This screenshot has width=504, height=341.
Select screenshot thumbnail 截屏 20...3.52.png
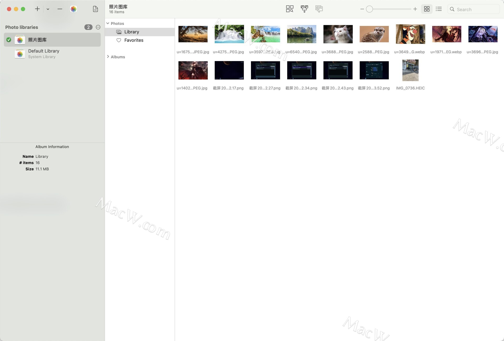click(x=374, y=70)
